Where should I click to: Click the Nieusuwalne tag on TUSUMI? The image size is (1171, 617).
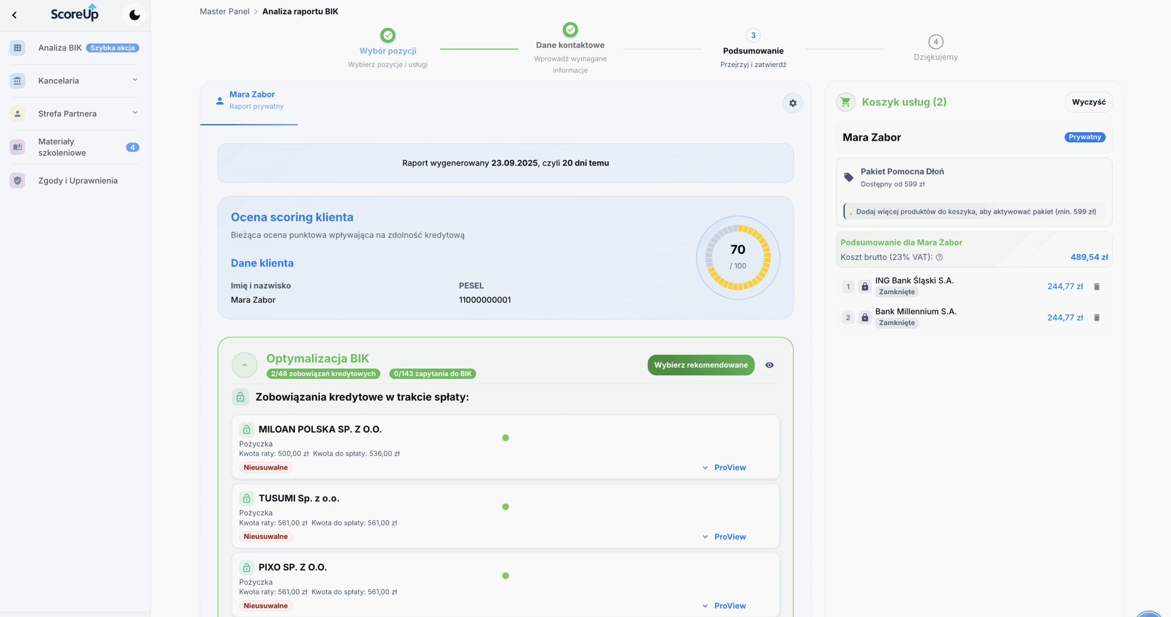266,537
